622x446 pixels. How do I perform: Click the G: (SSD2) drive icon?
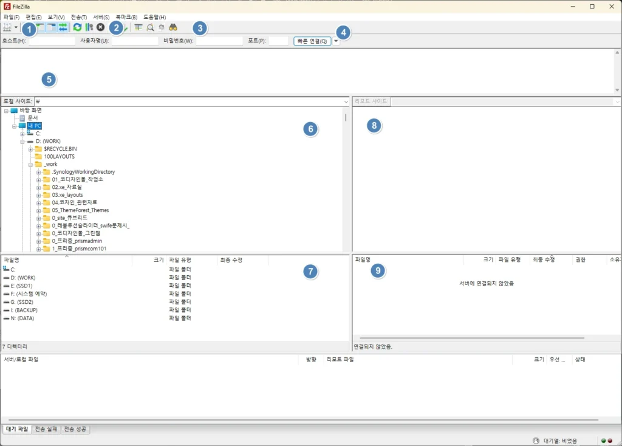pyautogui.click(x=6, y=302)
